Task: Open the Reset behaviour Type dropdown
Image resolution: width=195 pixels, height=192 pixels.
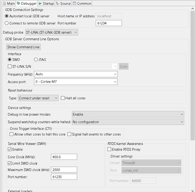Action: (38, 98)
